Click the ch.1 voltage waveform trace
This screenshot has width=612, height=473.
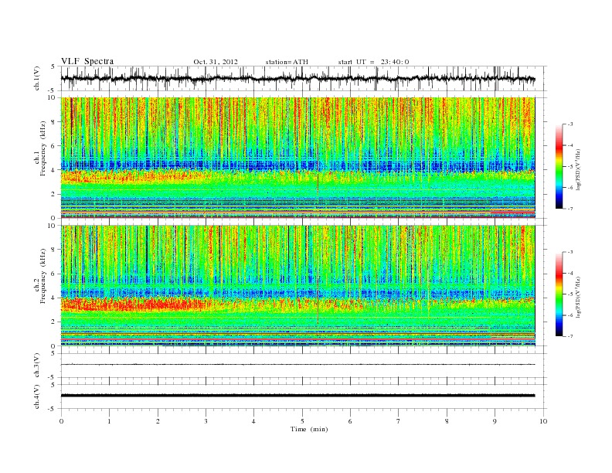297,79
